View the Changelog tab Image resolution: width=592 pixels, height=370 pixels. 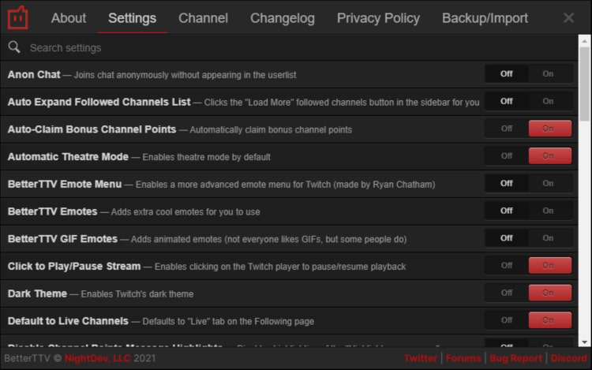(283, 18)
